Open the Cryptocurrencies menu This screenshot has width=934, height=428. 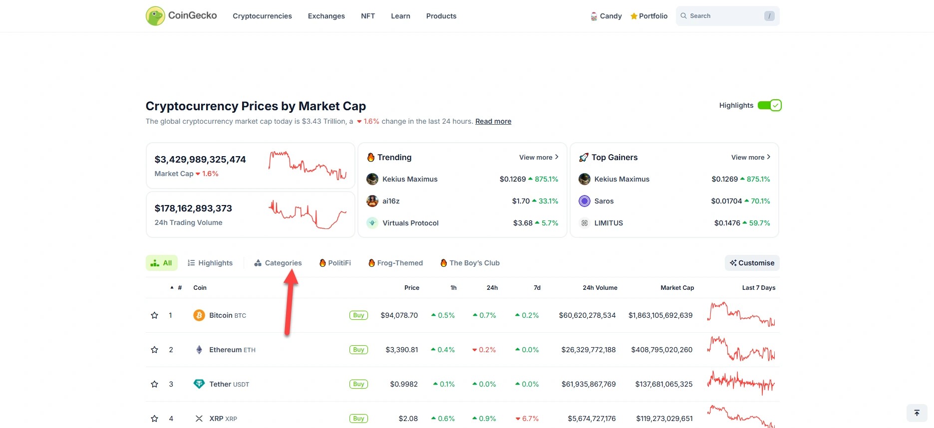coord(262,16)
